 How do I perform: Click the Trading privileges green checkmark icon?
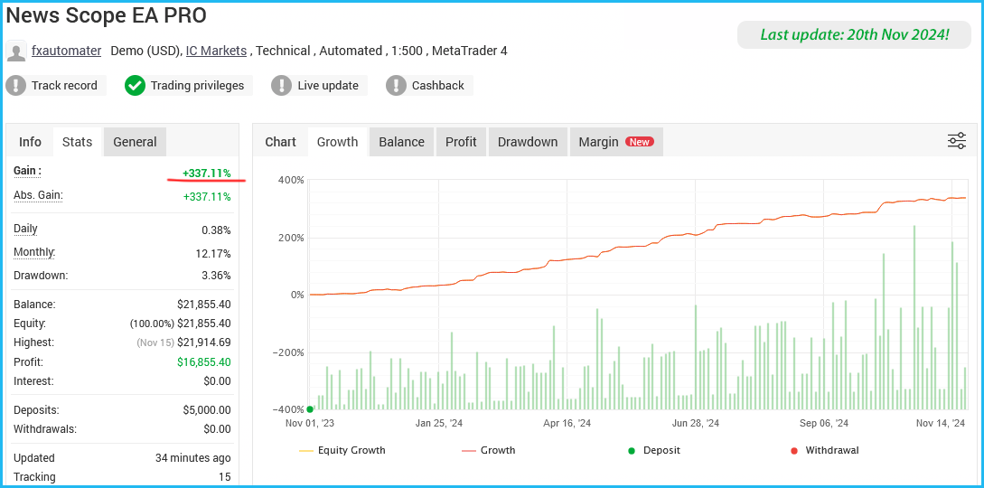[135, 85]
